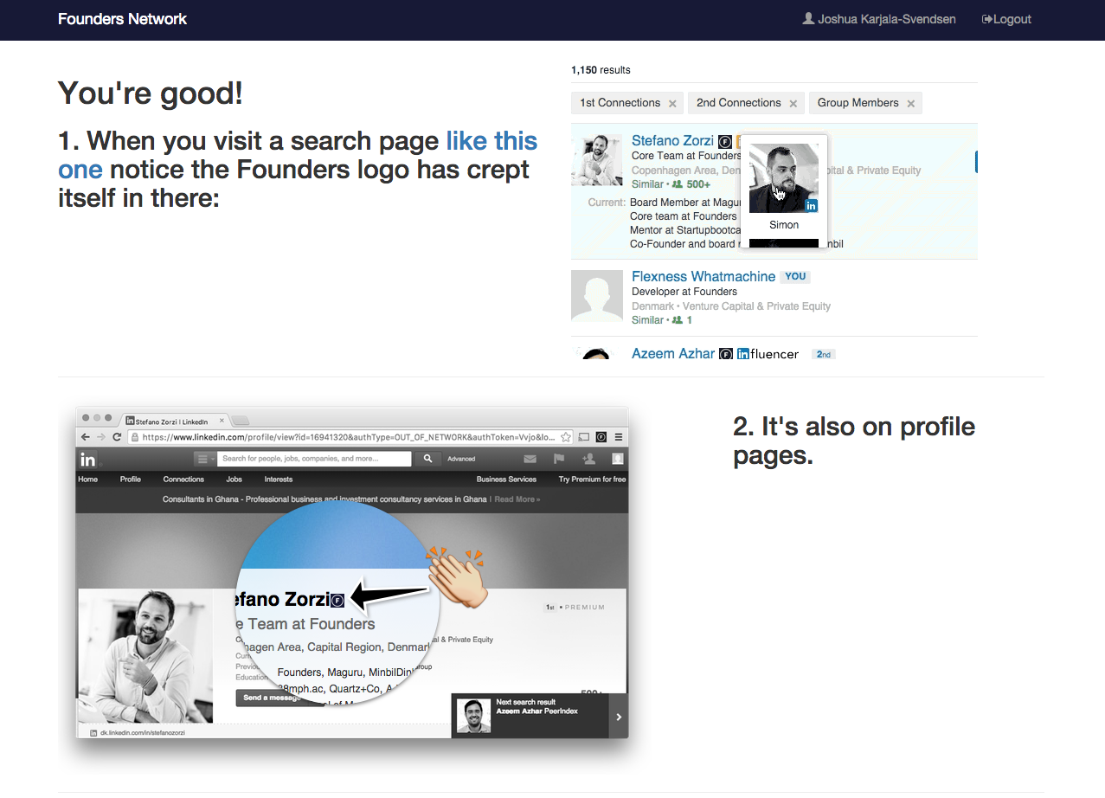Open Azeem Azhar search result name
1105x798 pixels.
(x=673, y=353)
